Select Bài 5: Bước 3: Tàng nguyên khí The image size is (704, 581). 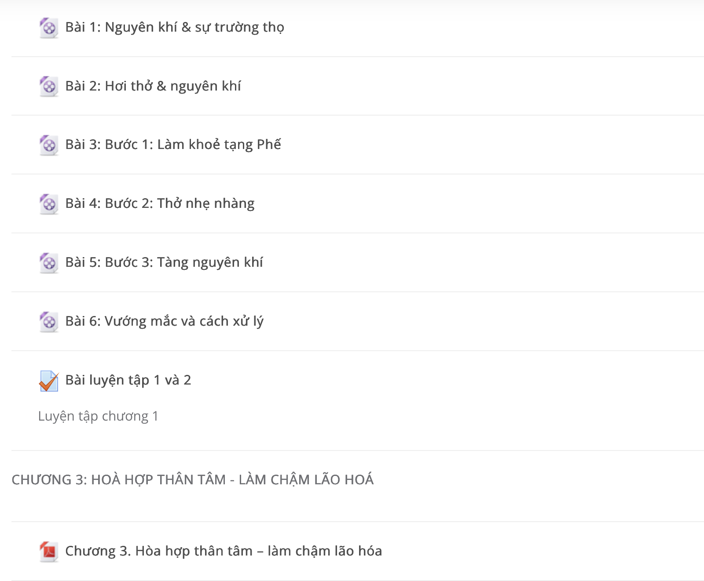point(164,262)
